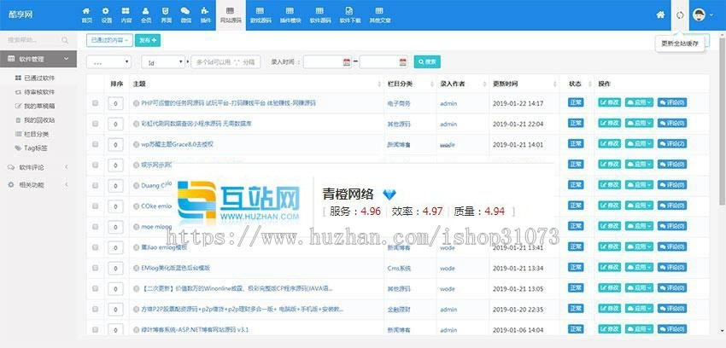
Task: Sort the table by 更新时间 column arrows
Action: pyautogui.click(x=554, y=84)
